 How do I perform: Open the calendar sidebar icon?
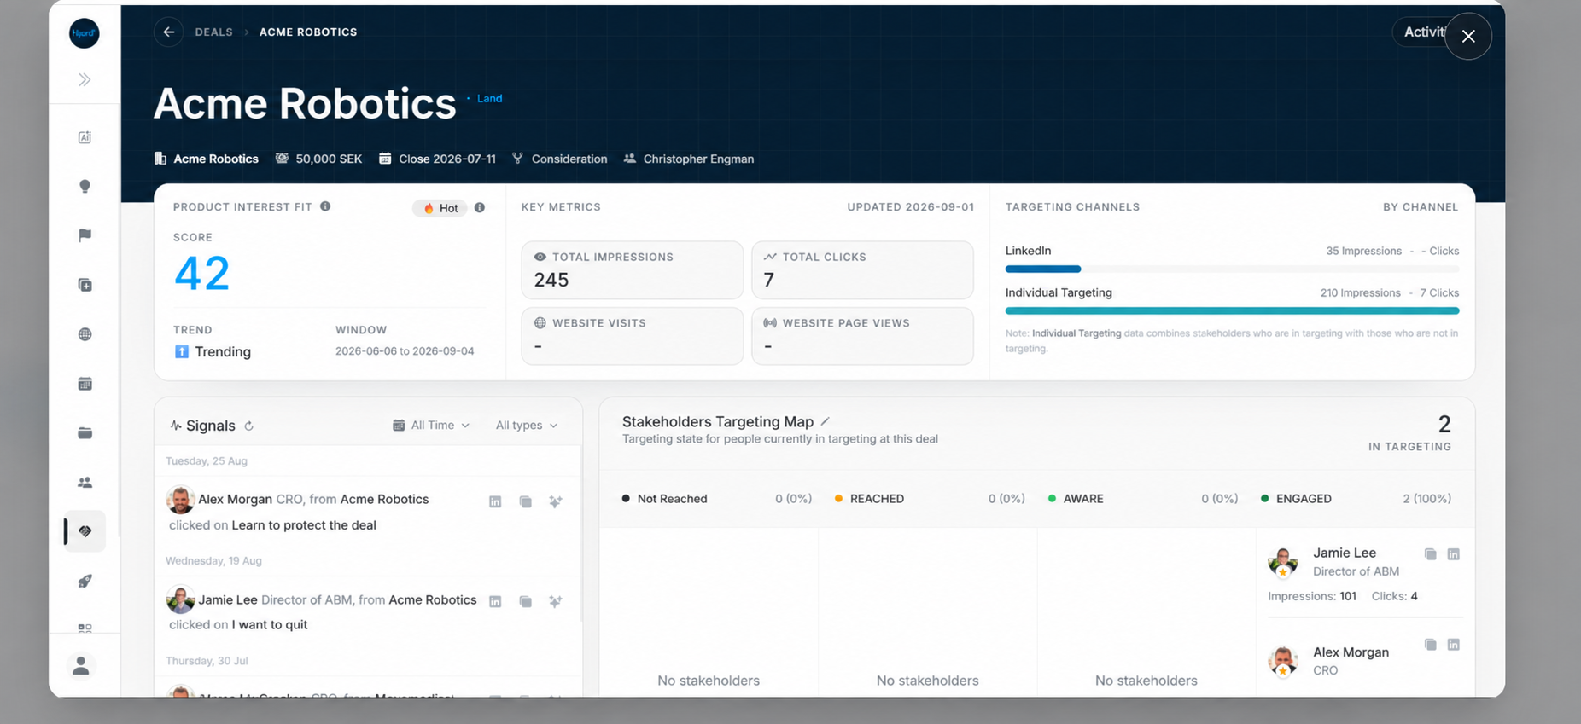[x=85, y=384]
